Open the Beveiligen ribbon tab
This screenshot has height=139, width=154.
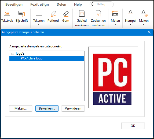pyautogui.click(x=14, y=4)
